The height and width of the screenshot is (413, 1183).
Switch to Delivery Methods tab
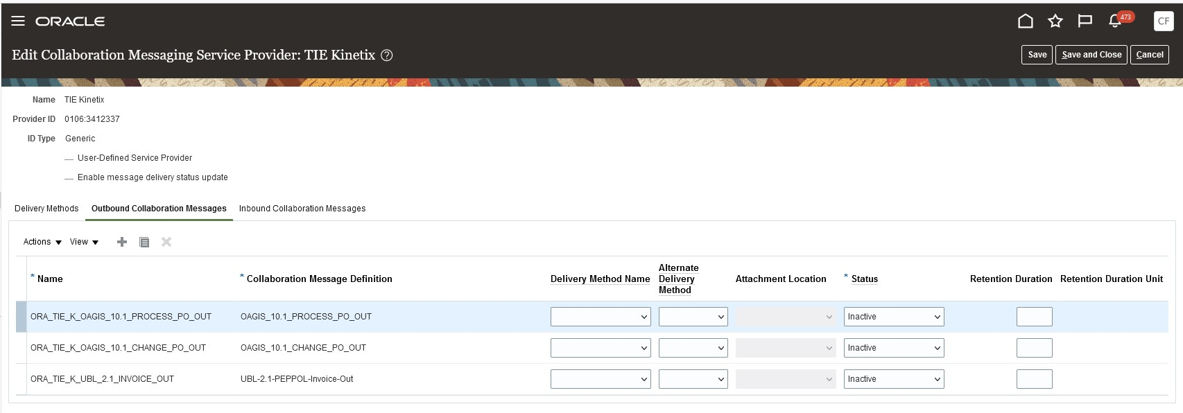46,209
